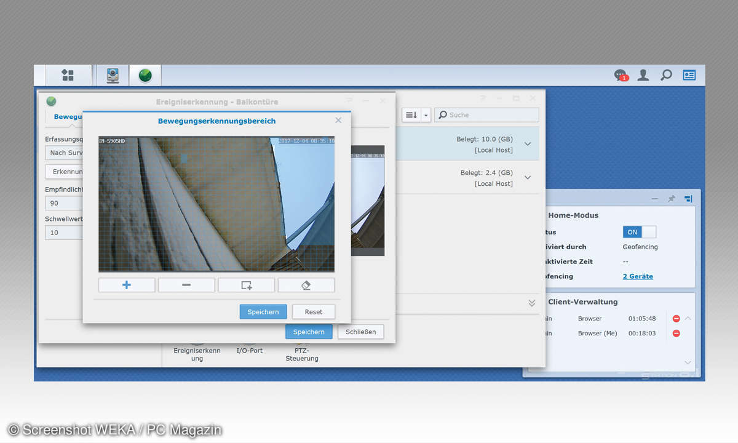Screen dimensions: 738x443
Task: Disconnect the Browser client at 01:05:48
Action: 676,319
